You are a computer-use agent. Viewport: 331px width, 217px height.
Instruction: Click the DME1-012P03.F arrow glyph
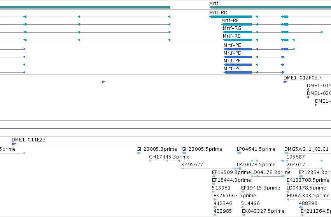coord(285,82)
